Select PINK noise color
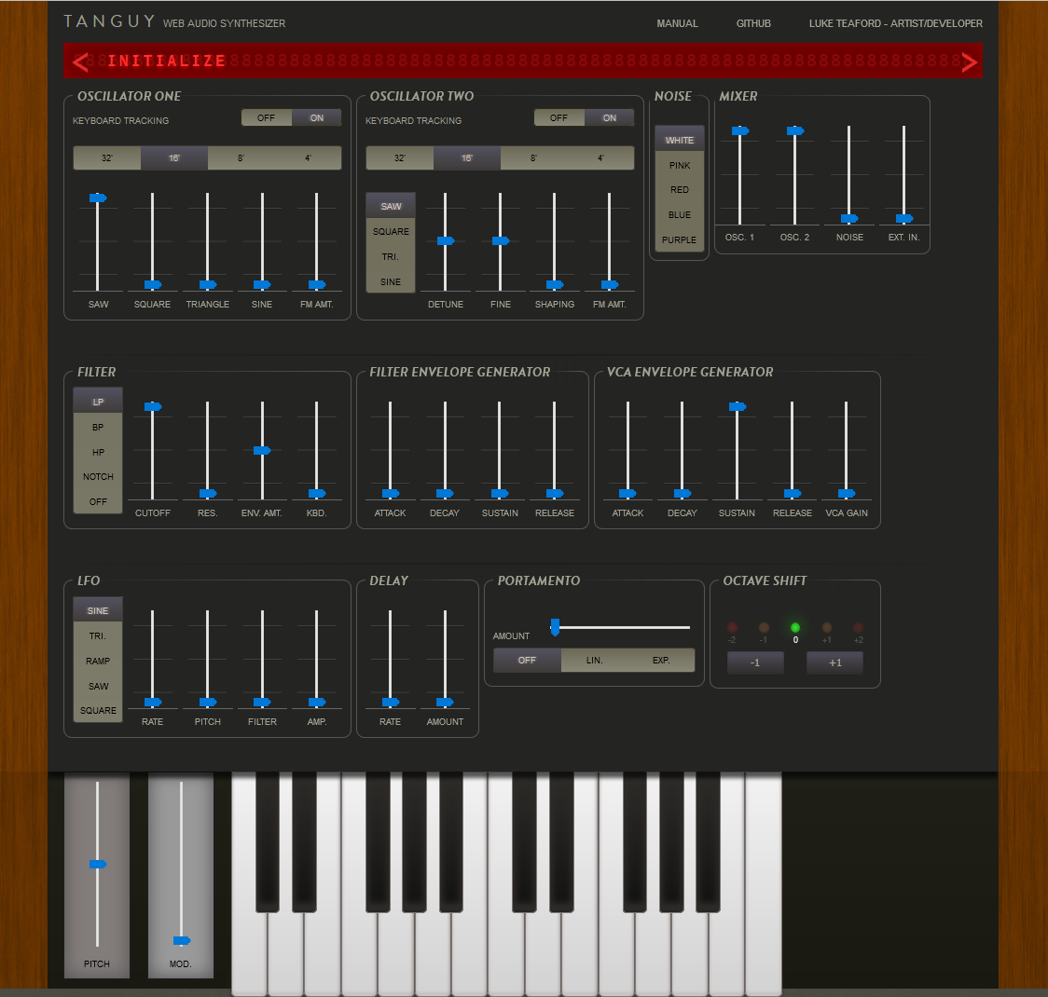The width and height of the screenshot is (1048, 997). tap(679, 165)
